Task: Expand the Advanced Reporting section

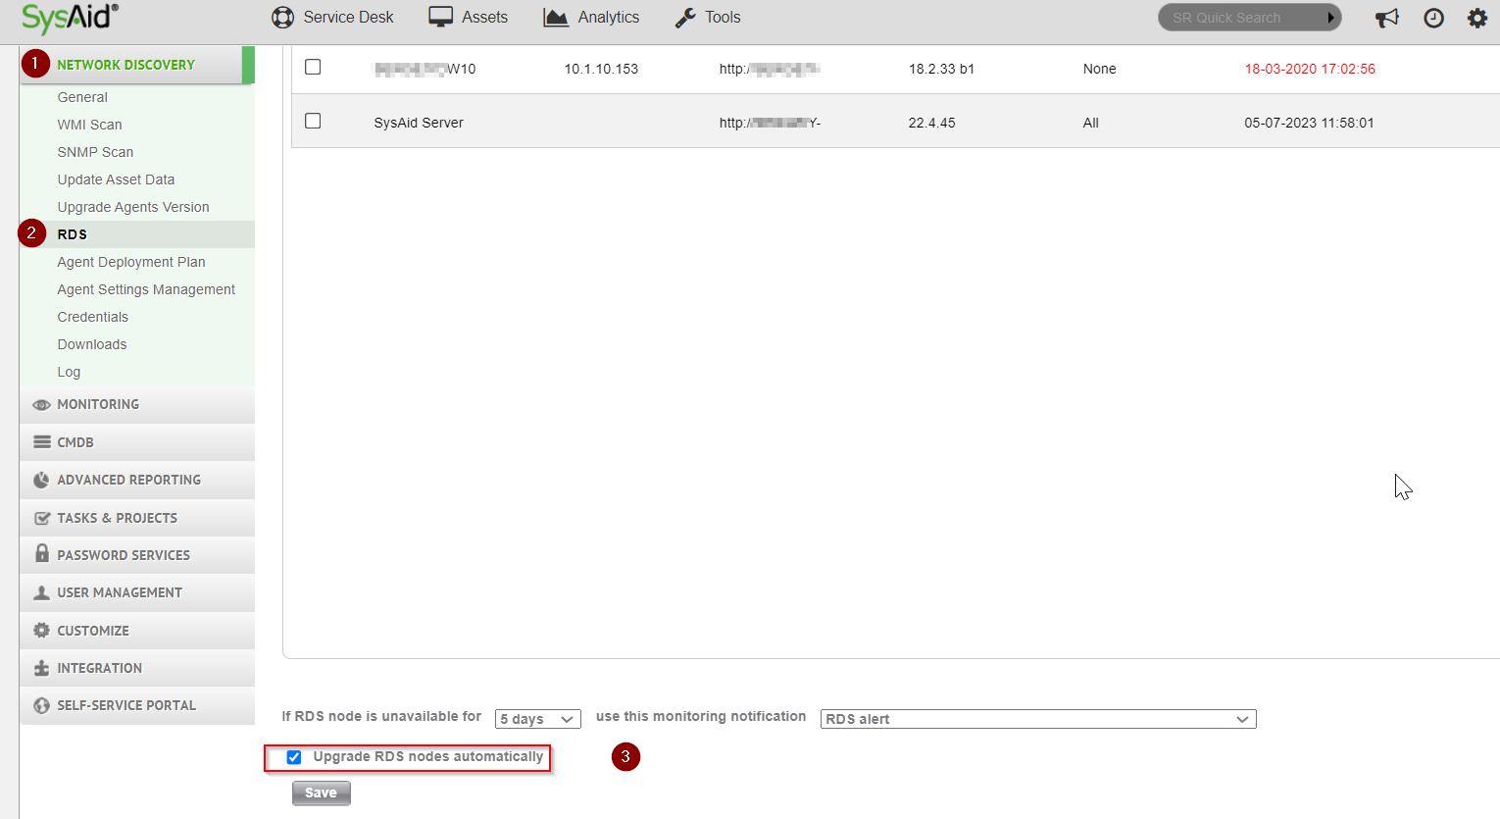Action: [137, 481]
